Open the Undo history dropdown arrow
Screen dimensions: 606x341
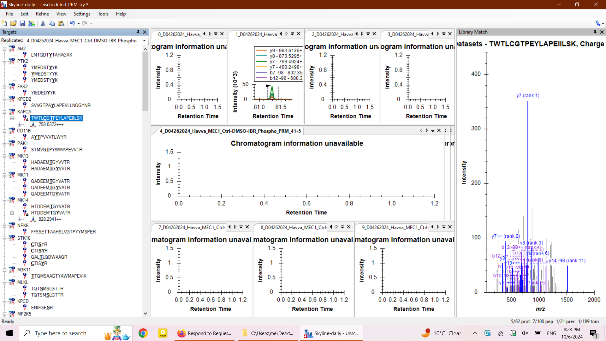pyautogui.click(x=79, y=24)
